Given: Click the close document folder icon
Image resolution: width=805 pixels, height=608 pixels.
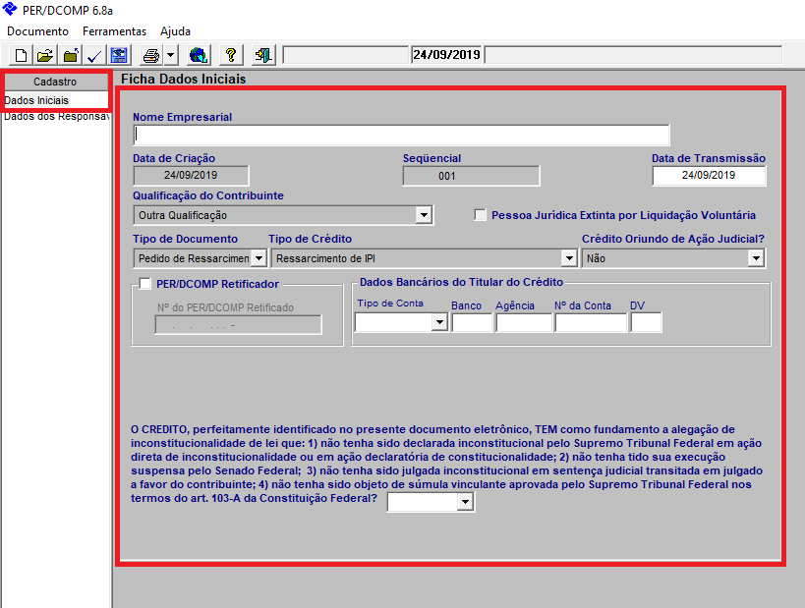Looking at the screenshot, I should 70,55.
